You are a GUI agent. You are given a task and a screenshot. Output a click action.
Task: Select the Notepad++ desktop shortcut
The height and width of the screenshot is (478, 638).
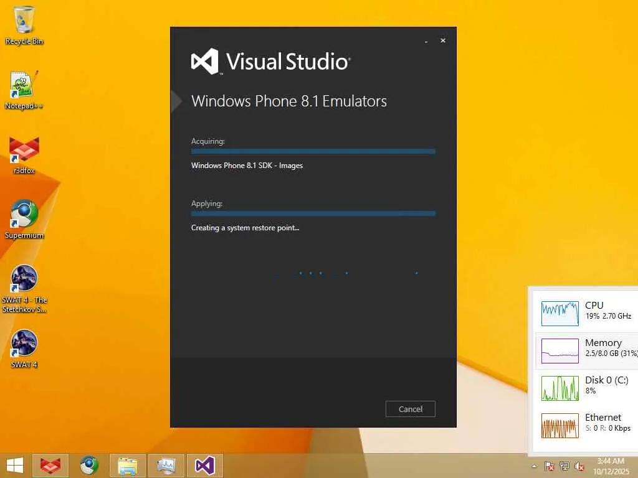24,90
